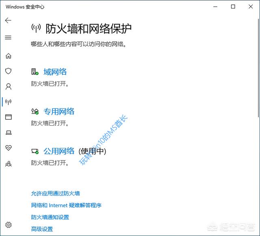Open 防火墙通知设置 link
Image resolution: width=260 pixels, height=236 pixels.
(x=50, y=217)
